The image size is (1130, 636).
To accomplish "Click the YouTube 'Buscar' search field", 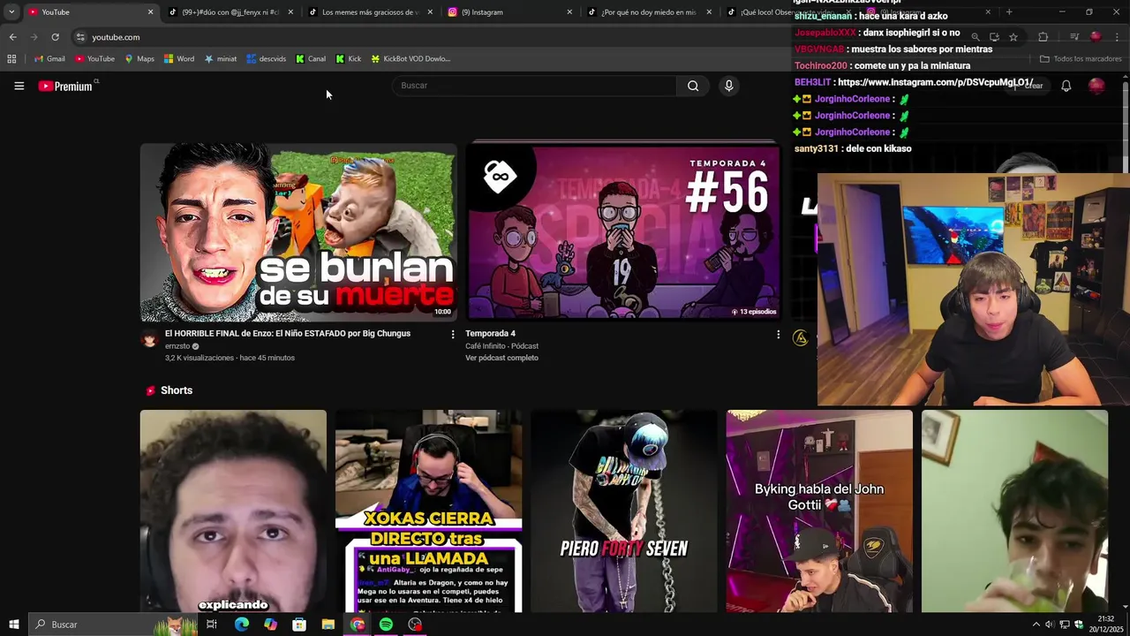I will coord(534,86).
